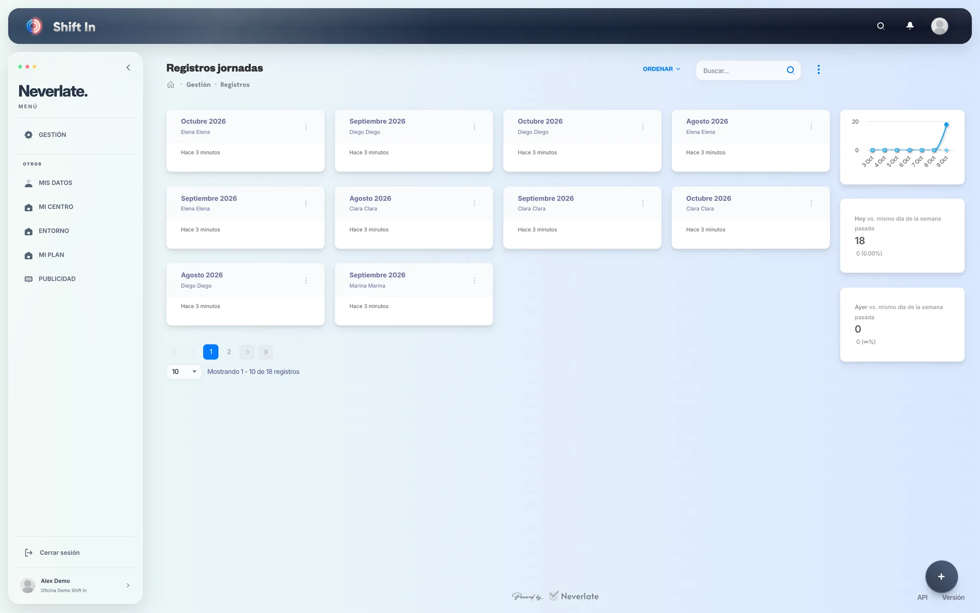980x613 pixels.
Task: Open options menu for Agosto 2026 Clara Clara card
Action: [x=474, y=204]
